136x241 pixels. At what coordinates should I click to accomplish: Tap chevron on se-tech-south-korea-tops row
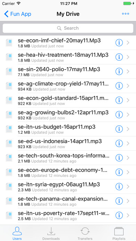pyautogui.click(x=128, y=158)
